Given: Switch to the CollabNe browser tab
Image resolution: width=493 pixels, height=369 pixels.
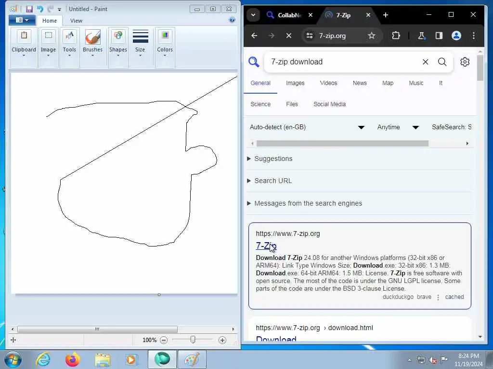Looking at the screenshot, I should 289,15.
